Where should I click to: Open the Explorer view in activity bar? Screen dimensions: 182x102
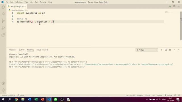pyautogui.click(x=3, y=7)
